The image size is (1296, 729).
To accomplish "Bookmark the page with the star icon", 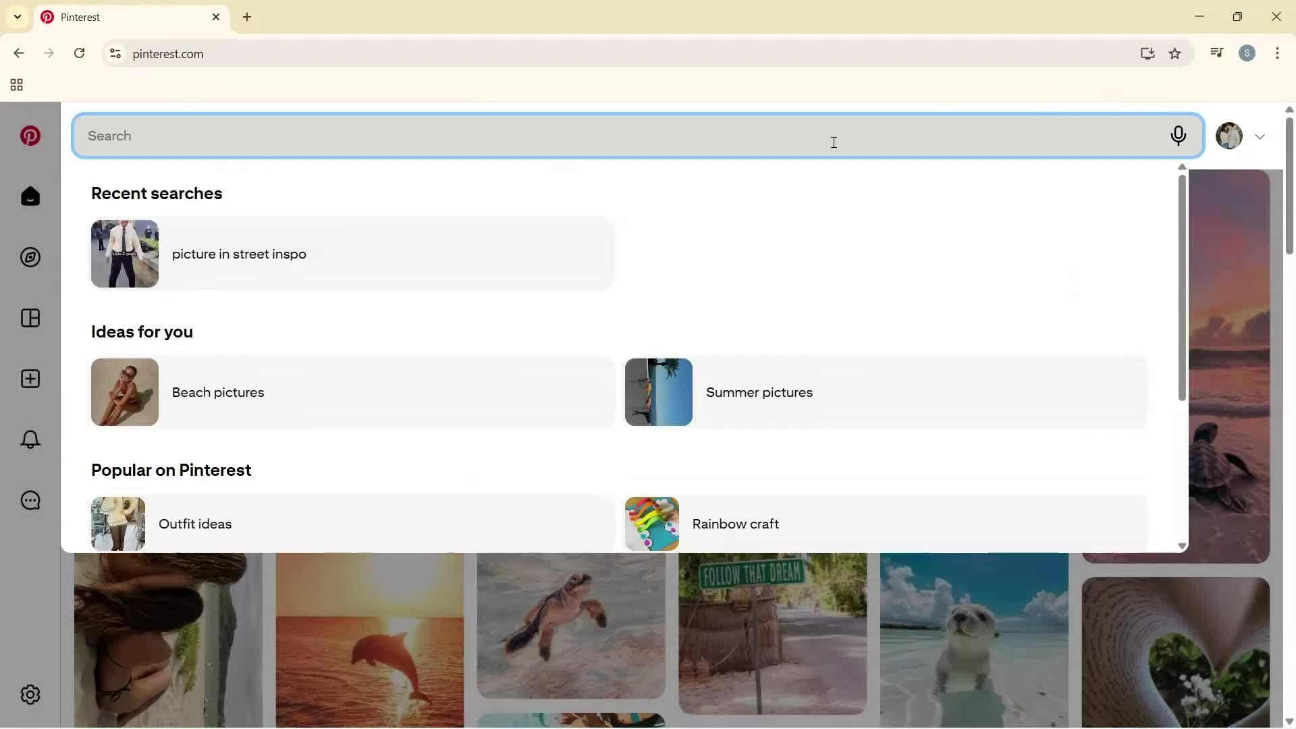I will pyautogui.click(x=1176, y=53).
